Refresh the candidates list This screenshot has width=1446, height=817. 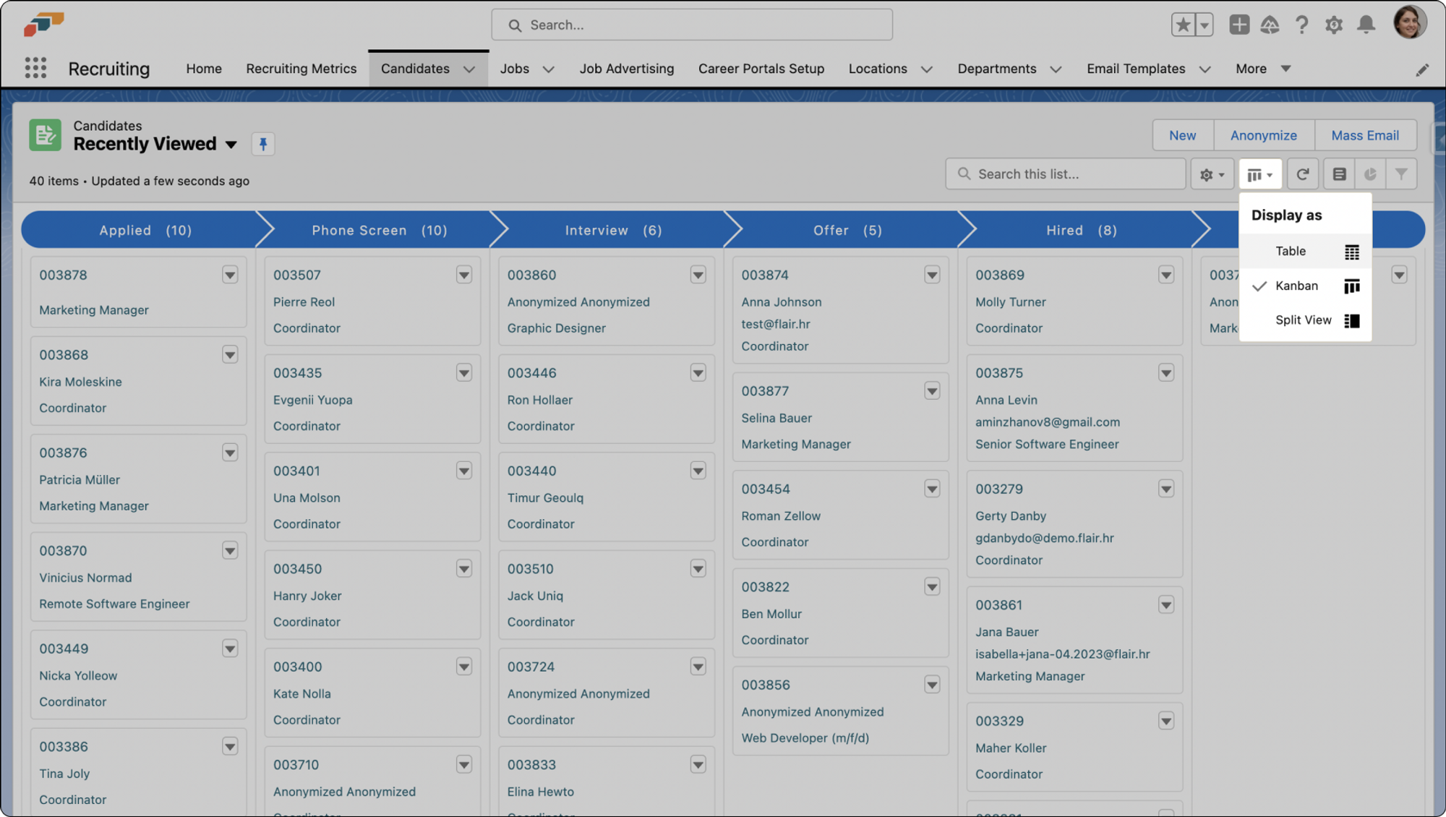[x=1302, y=174]
